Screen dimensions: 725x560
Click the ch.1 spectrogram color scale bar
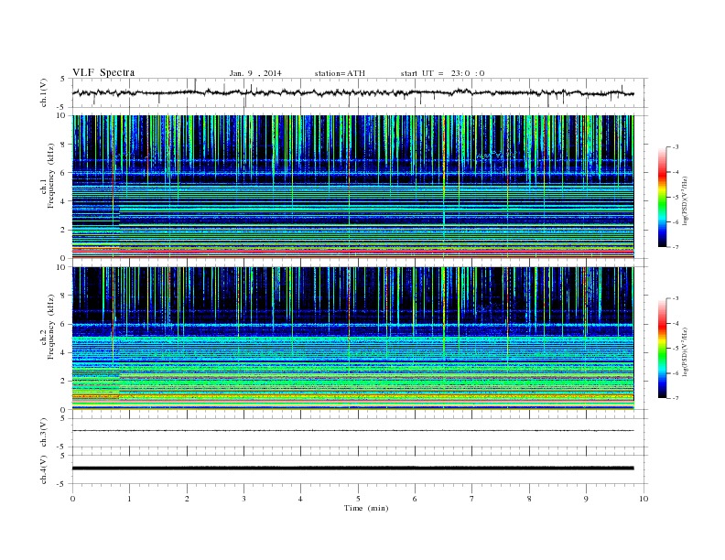(662, 197)
